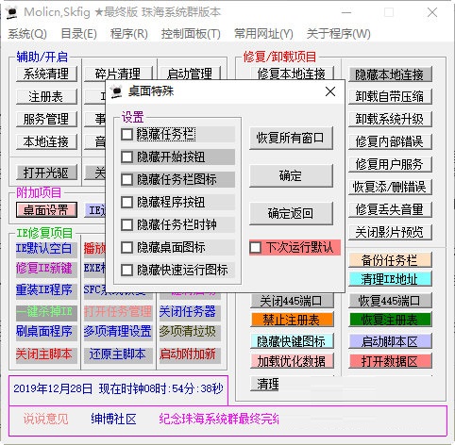Screen dimensions: 455x445
Task: Click the 卸载自带压缩 button
Action: pos(390,97)
